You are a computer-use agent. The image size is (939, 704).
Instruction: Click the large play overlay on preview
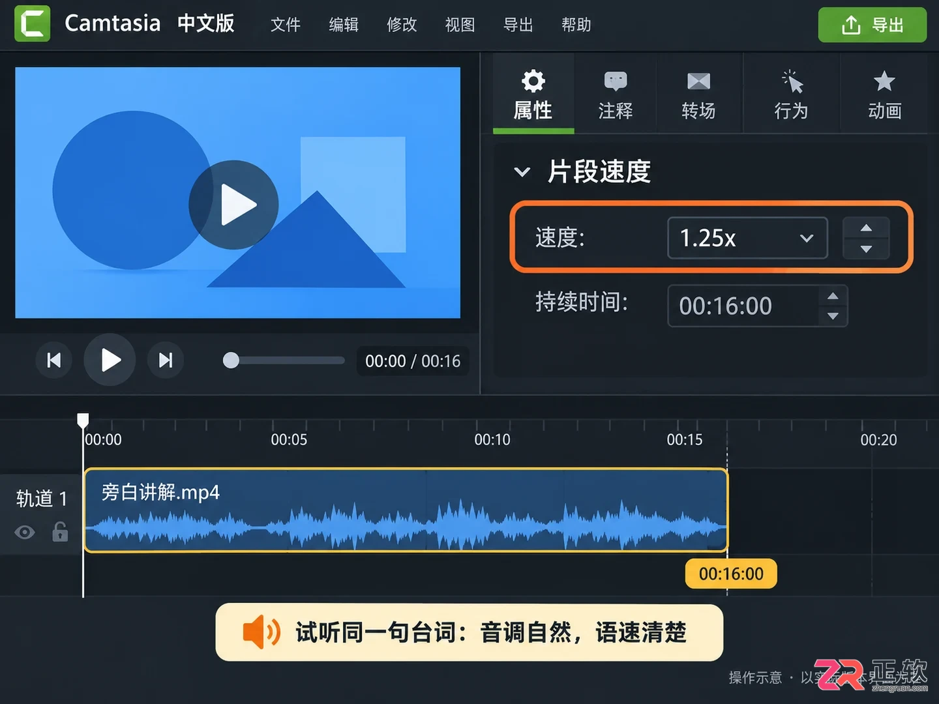(x=233, y=205)
